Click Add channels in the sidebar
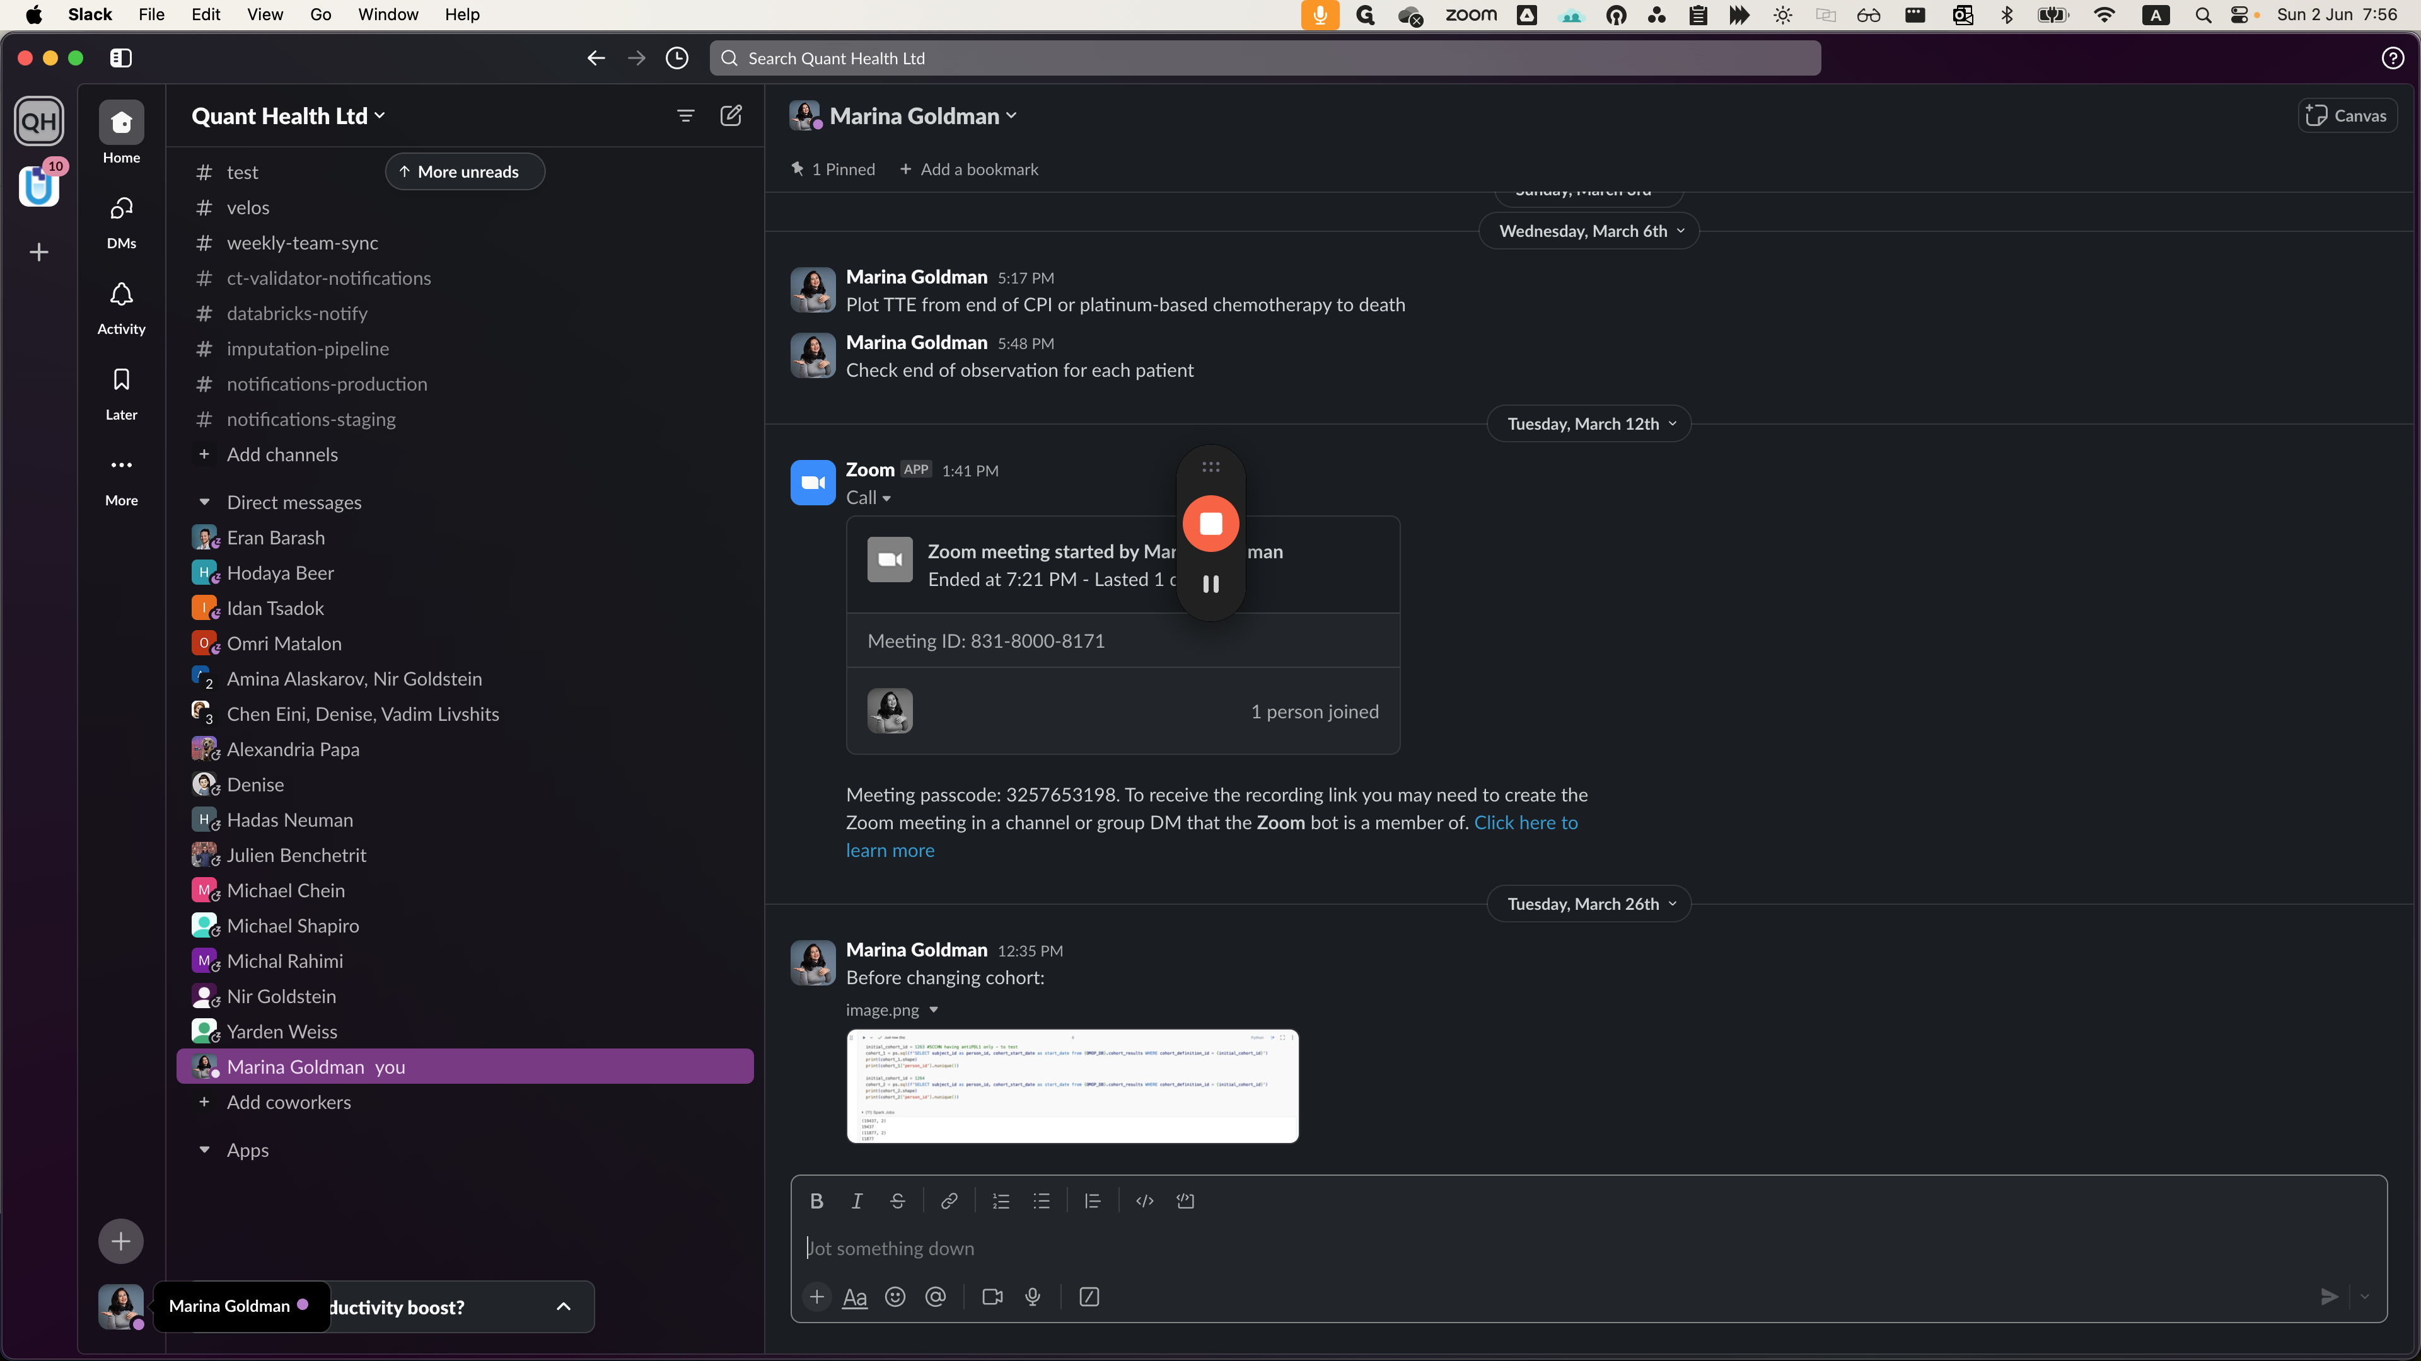The image size is (2421, 1361). [x=282, y=454]
